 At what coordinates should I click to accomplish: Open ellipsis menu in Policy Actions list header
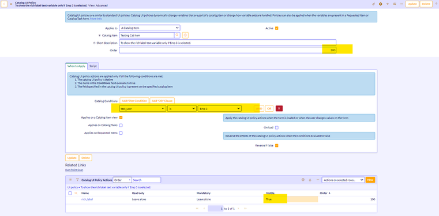click(317, 180)
